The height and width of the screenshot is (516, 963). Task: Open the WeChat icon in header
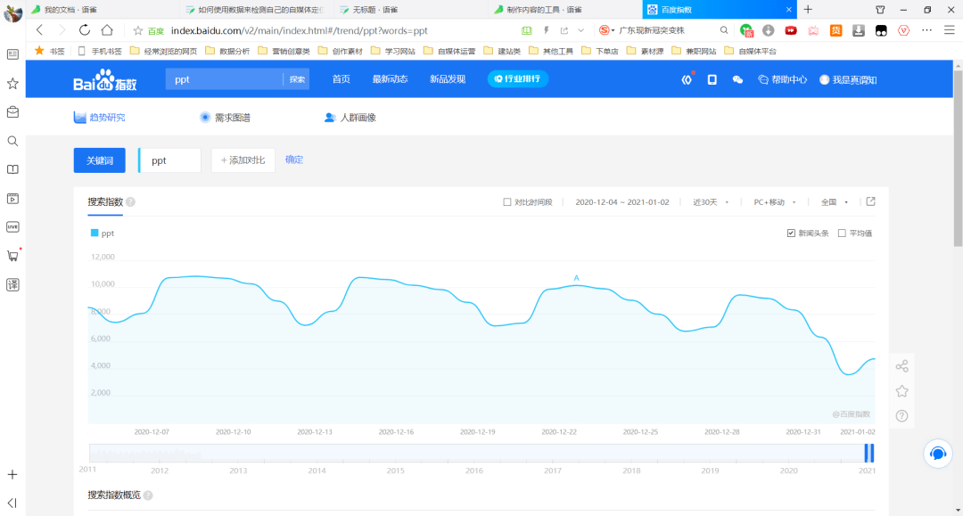click(737, 80)
